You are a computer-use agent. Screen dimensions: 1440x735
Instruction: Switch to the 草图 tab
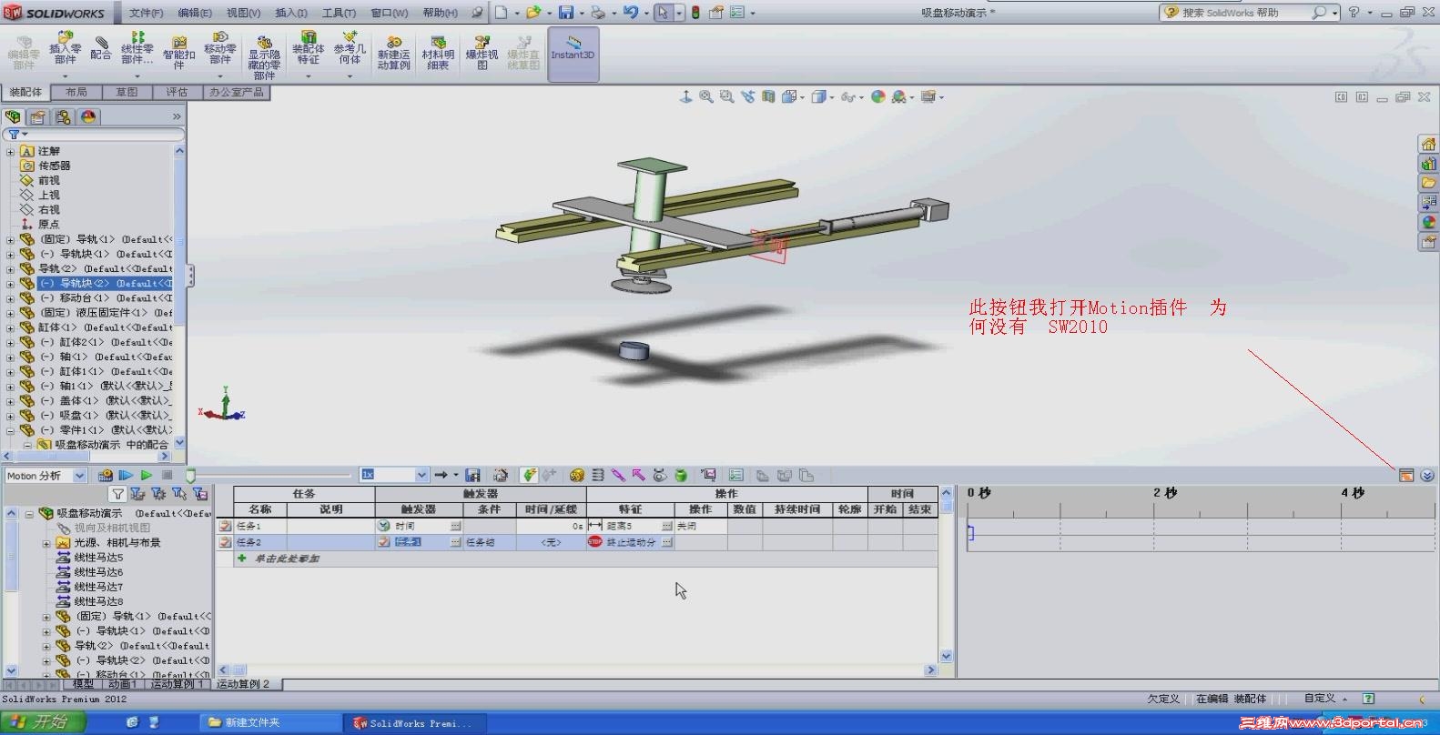point(127,92)
